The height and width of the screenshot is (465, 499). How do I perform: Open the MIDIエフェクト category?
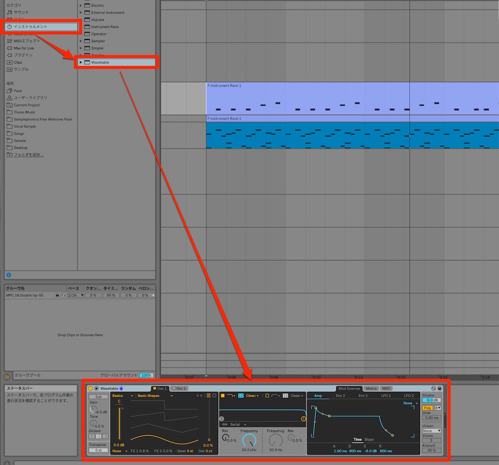[x=24, y=41]
